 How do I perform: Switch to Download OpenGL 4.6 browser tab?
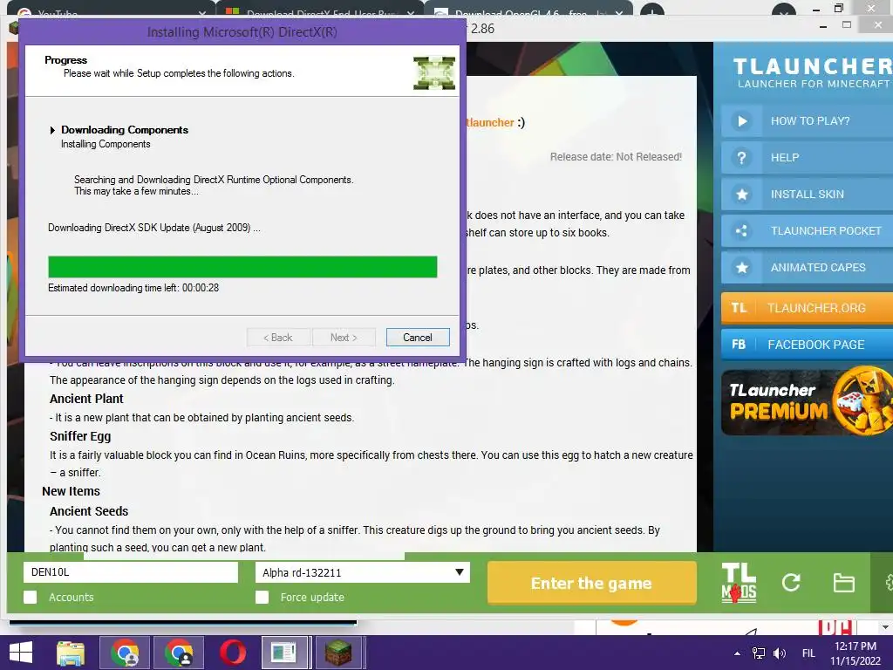pyautogui.click(x=529, y=12)
